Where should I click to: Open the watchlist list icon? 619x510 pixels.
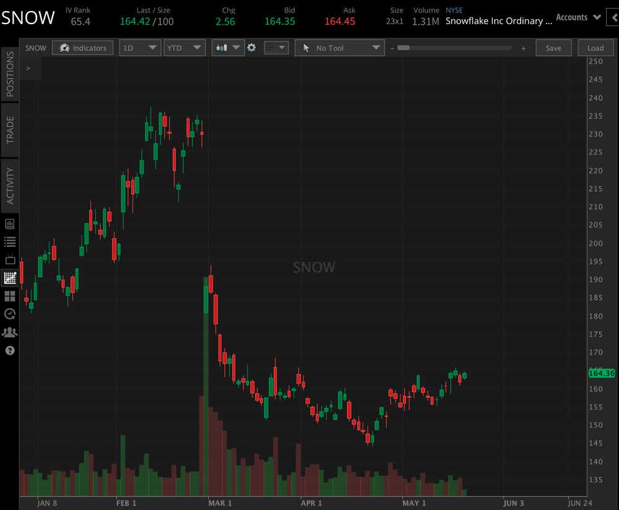click(10, 241)
